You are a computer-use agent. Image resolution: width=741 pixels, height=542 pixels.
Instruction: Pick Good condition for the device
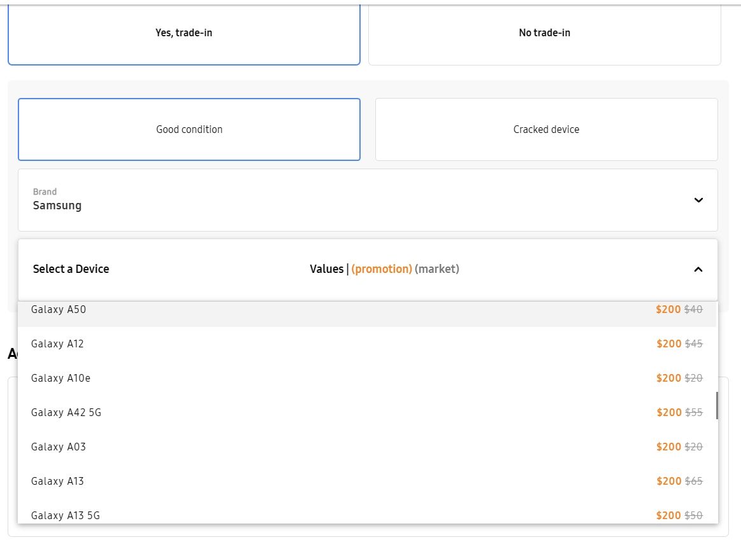click(x=189, y=130)
